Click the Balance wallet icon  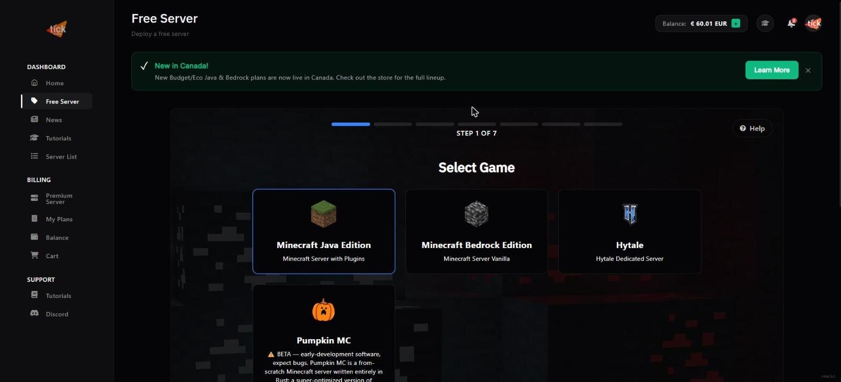tap(34, 237)
